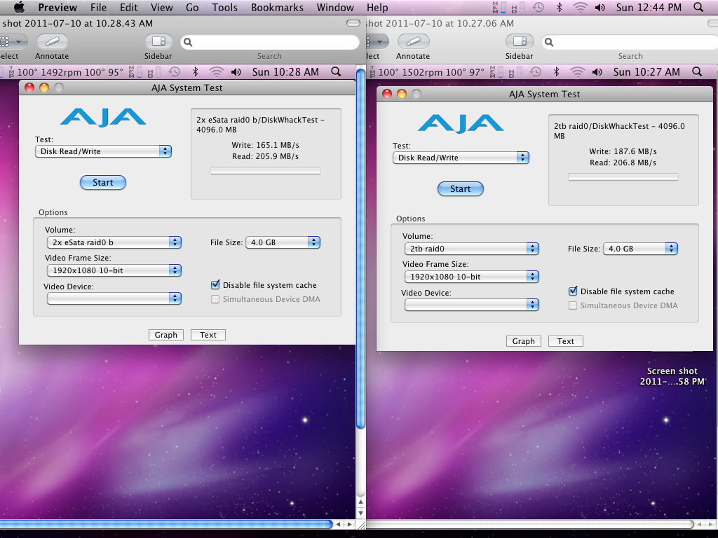Toggle Simultaneous Device DMA in the right AJA window
The width and height of the screenshot is (718, 538).
[573, 305]
